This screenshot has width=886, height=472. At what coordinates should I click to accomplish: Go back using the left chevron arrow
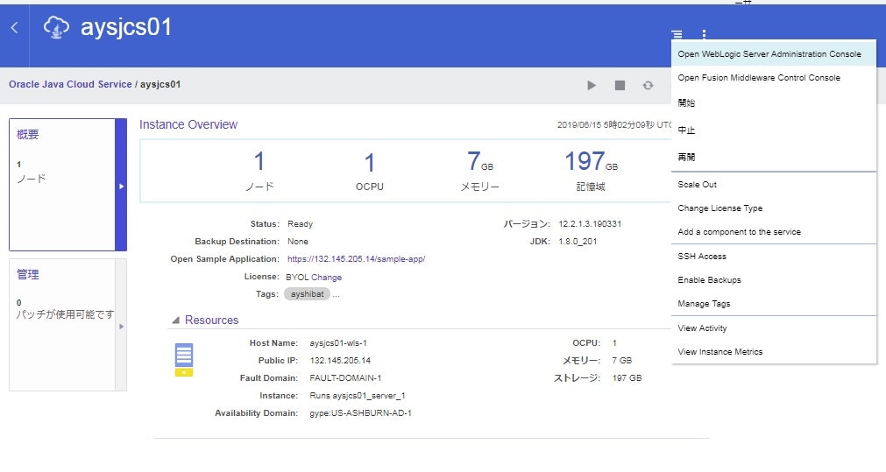15,27
